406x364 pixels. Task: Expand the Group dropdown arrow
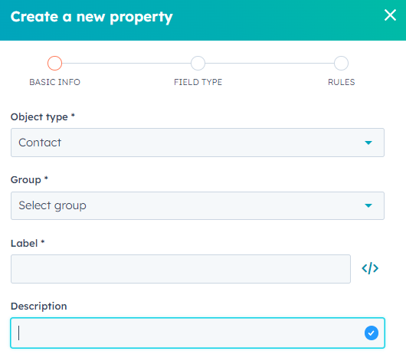pos(368,205)
